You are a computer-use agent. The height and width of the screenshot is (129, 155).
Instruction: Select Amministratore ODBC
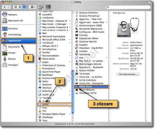pyautogui.click(x=90, y=26)
